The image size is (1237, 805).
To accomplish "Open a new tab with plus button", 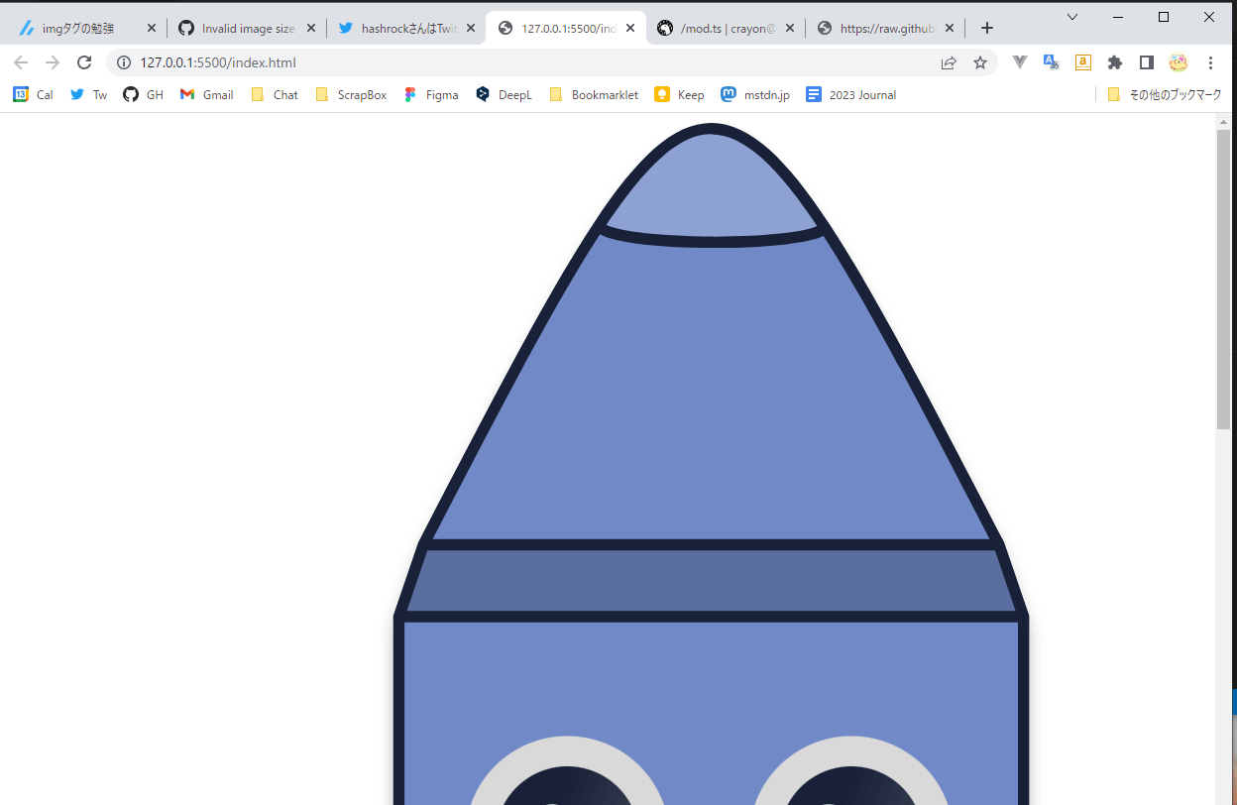I will tap(986, 28).
